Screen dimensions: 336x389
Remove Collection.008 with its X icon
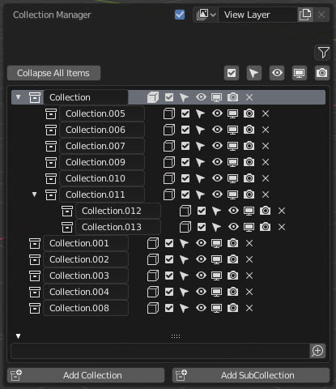pyautogui.click(x=249, y=308)
